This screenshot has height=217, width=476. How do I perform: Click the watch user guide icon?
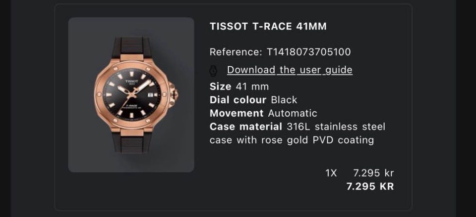[214, 70]
